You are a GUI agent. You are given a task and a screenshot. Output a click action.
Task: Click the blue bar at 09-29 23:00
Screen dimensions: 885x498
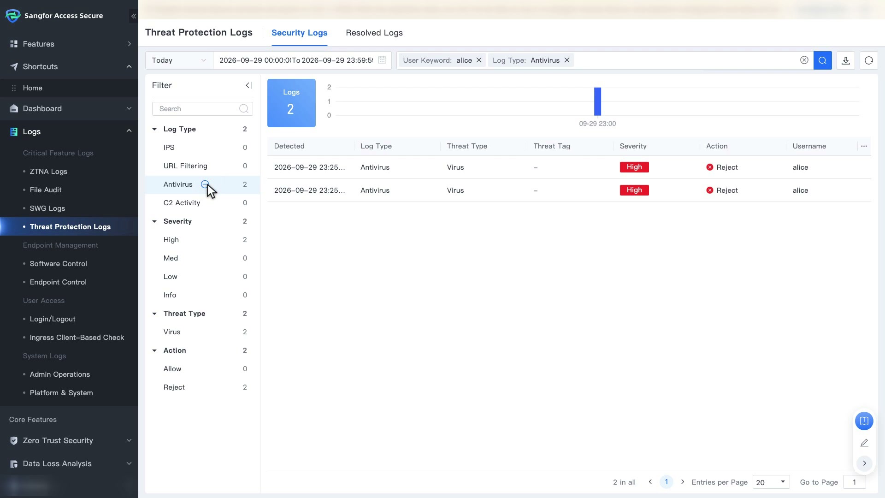597,101
